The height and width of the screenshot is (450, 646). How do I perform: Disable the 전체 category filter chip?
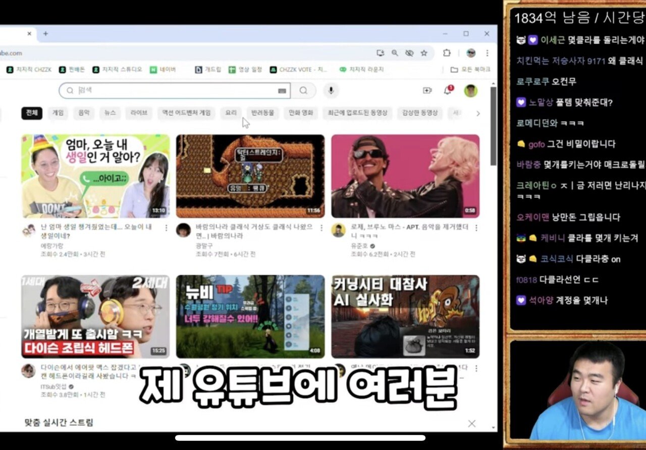(31, 114)
